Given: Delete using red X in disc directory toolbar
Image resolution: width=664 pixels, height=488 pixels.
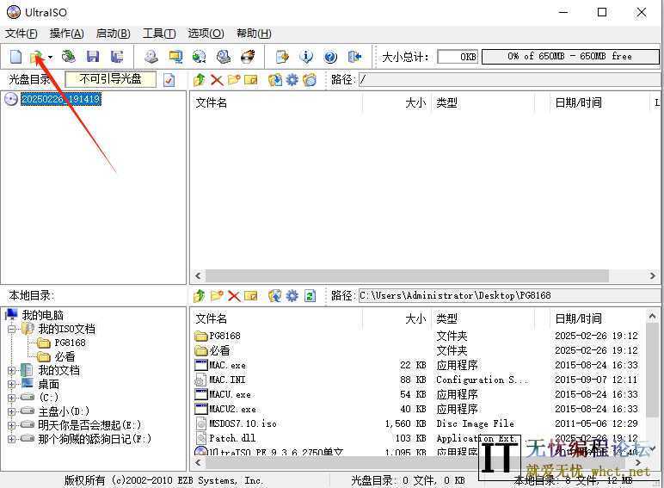Looking at the screenshot, I should 217,80.
